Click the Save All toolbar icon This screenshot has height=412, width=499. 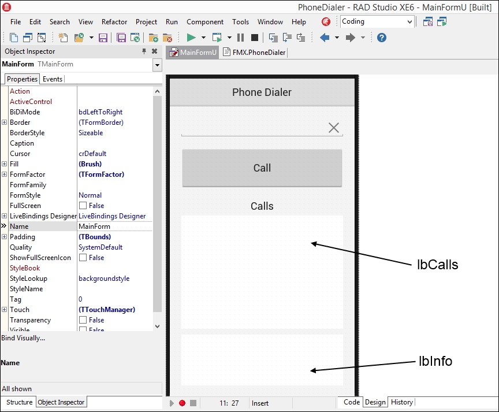coord(121,38)
